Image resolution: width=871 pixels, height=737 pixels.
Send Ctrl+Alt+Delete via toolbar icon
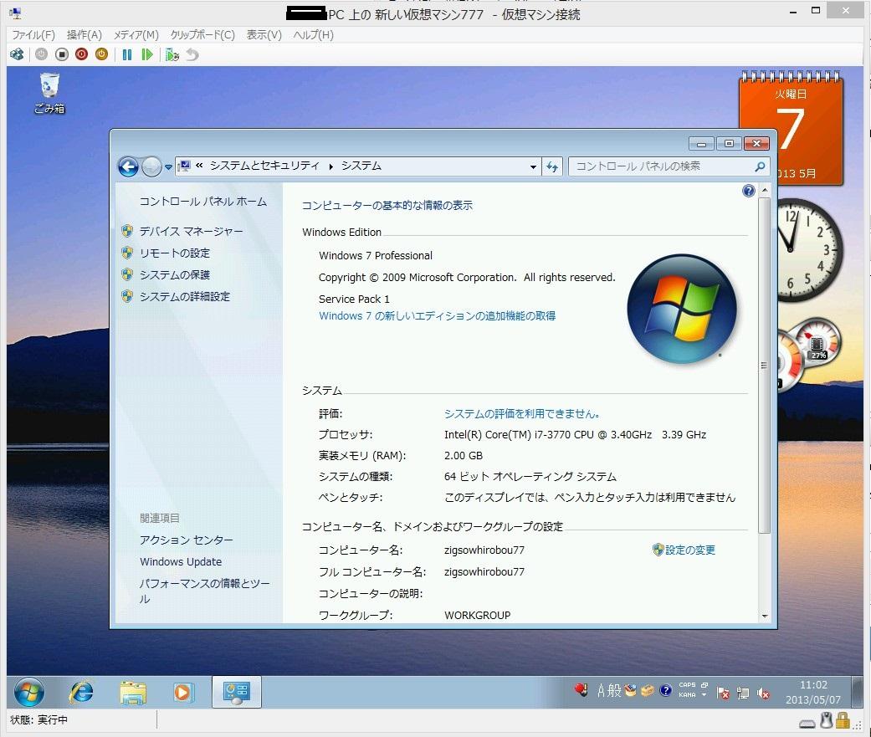tap(17, 54)
